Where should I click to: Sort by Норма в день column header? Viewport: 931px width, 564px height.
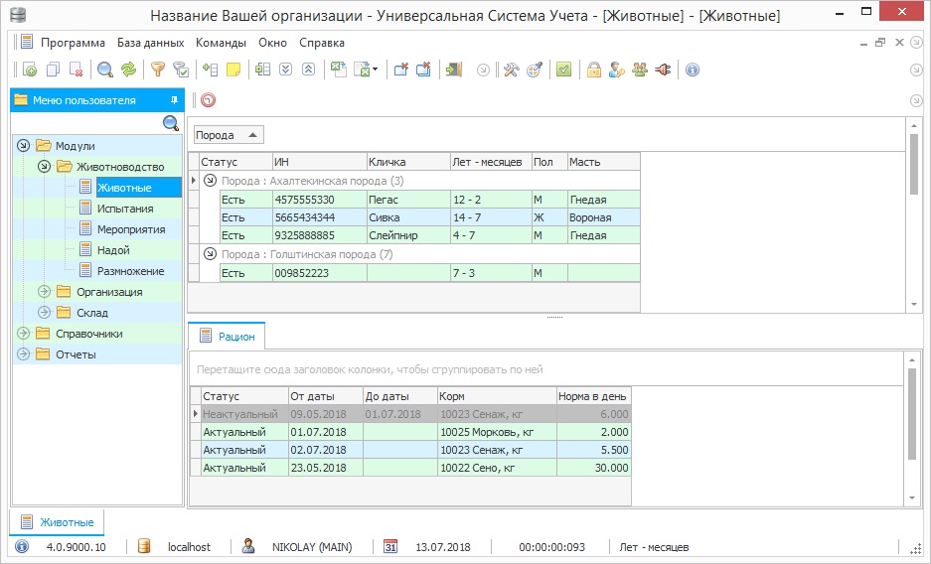(x=593, y=396)
